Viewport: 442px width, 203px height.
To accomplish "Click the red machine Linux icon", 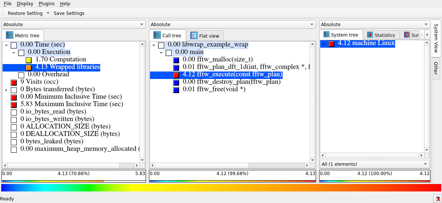I will click(331, 44).
